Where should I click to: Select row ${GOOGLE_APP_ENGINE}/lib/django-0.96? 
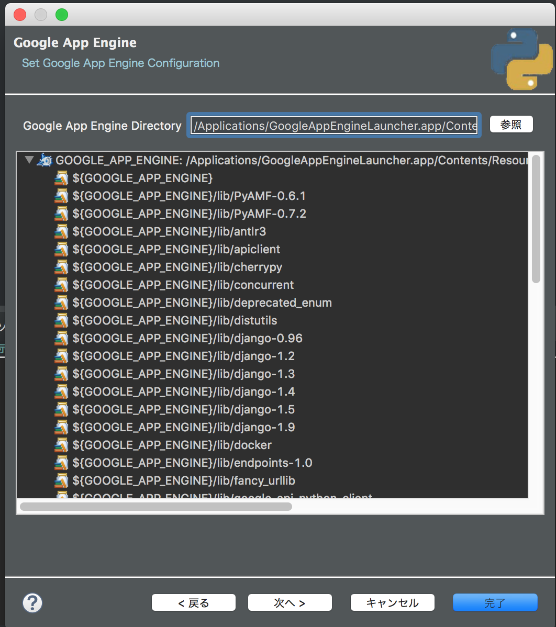tap(187, 338)
